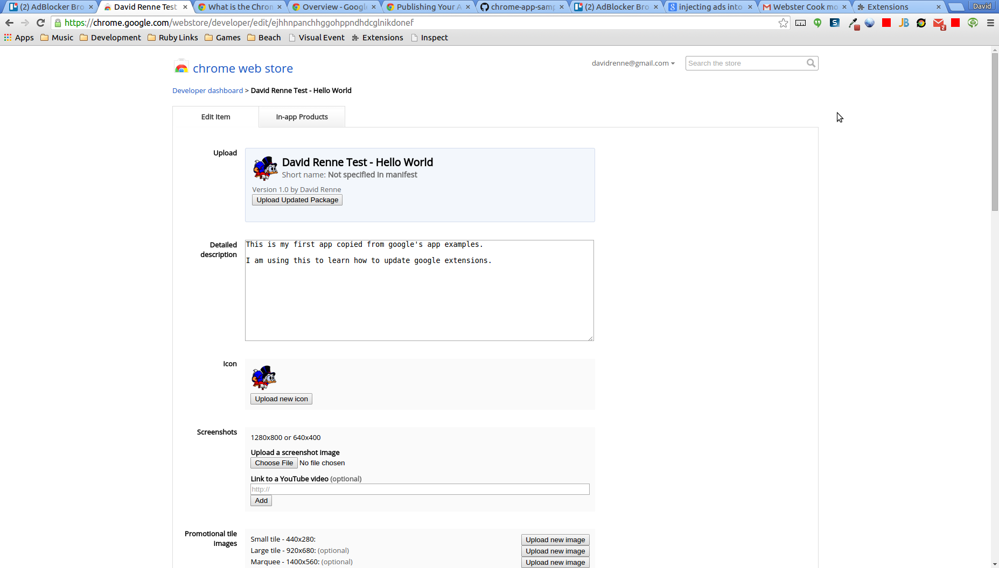Viewport: 999px width, 568px height.
Task: Open the Beach bookmarks folder
Action: (264, 38)
